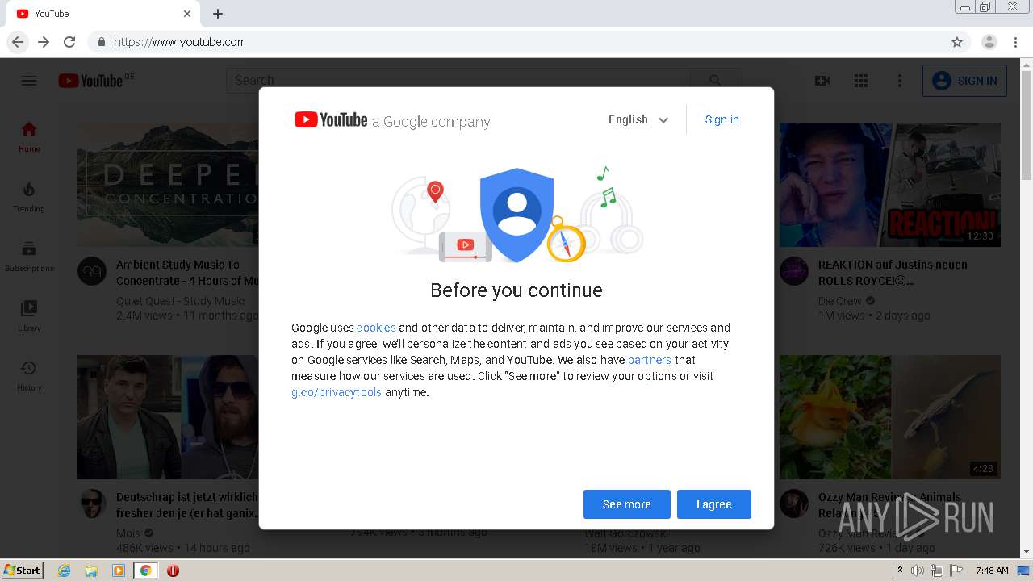Open the g.co/privacytools link
1033x581 pixels.
pyautogui.click(x=337, y=392)
